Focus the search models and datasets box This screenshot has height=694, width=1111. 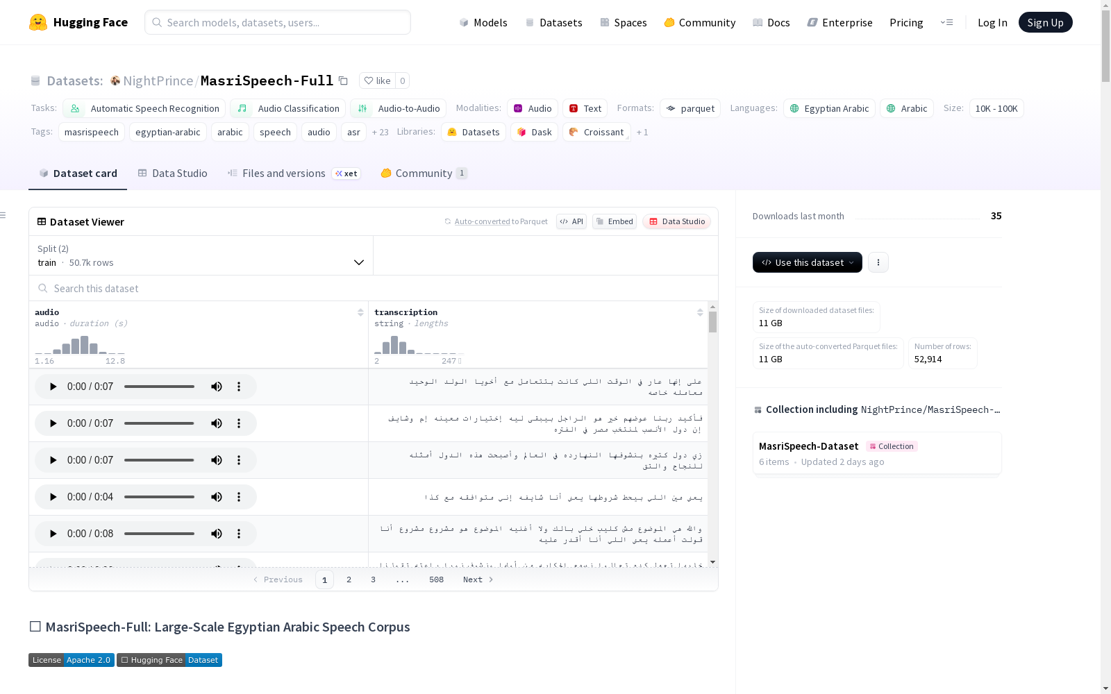[278, 22]
